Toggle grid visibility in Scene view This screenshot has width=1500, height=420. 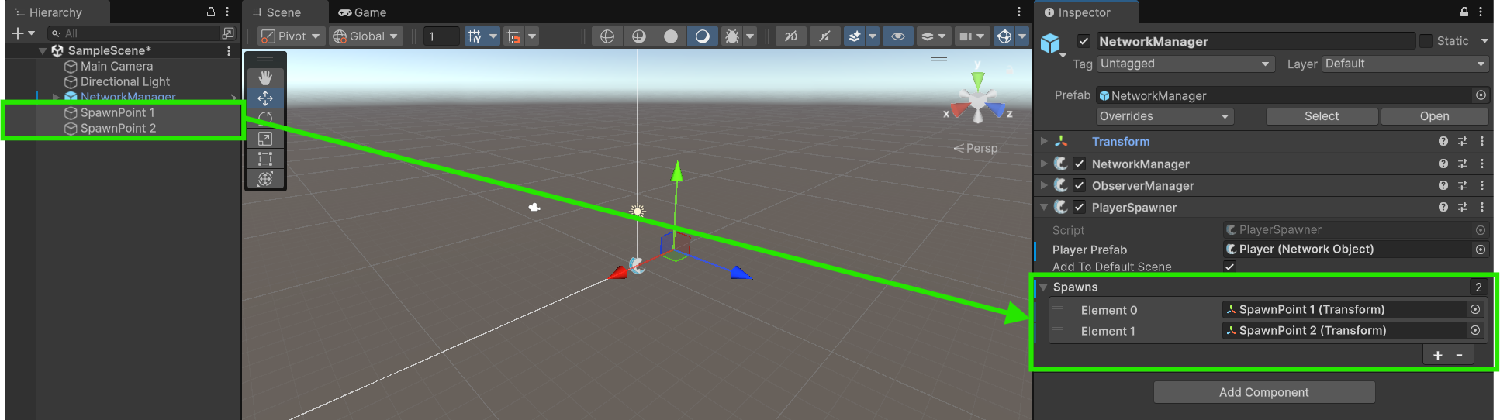[475, 36]
